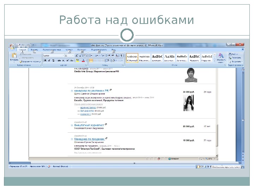Expand the styles gallery with the More arrow
Viewport: 254px width, 190px height.
pyautogui.click(x=214, y=61)
